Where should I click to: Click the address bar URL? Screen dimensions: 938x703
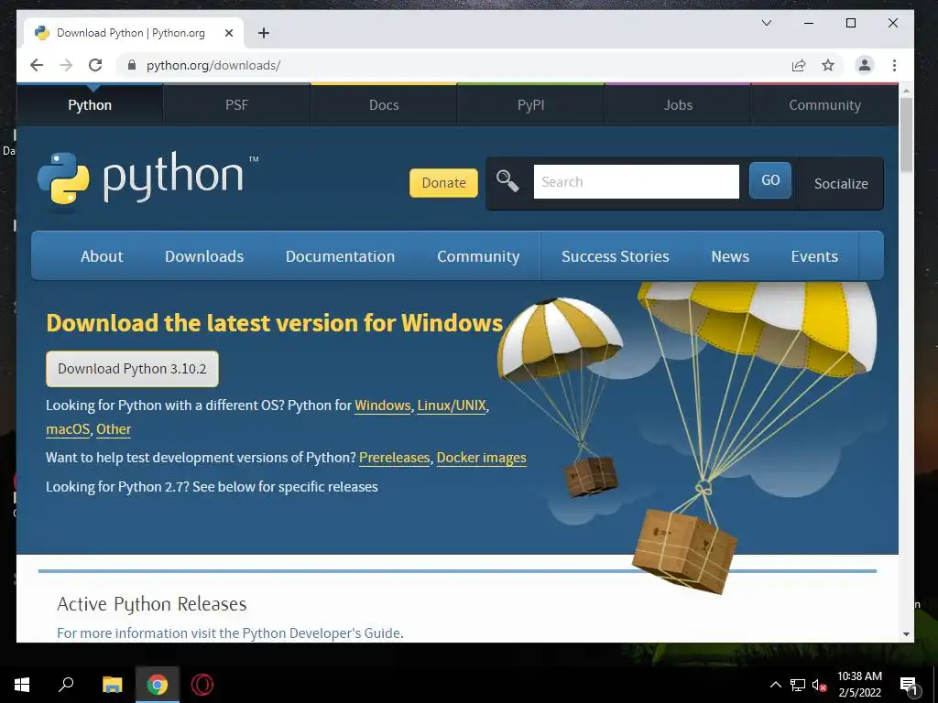click(x=213, y=65)
